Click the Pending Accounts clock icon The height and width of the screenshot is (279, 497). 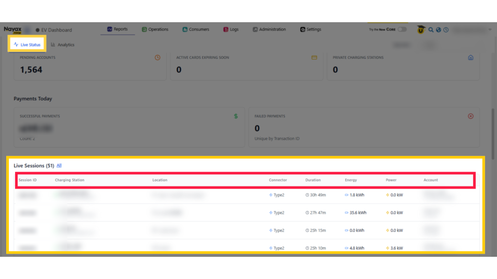point(158,57)
